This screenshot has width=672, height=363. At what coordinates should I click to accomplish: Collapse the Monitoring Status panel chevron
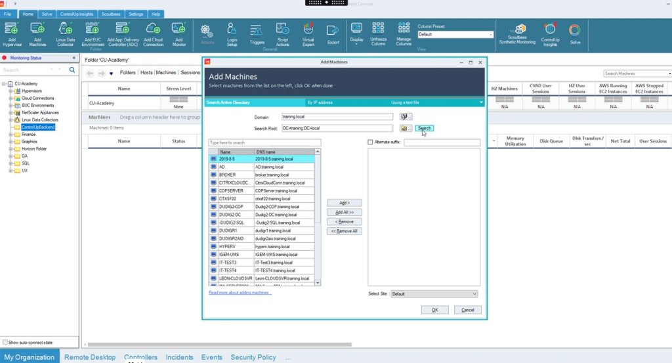tap(73, 57)
